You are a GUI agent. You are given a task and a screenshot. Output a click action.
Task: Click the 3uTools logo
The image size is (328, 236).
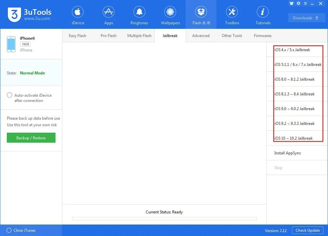(14, 14)
